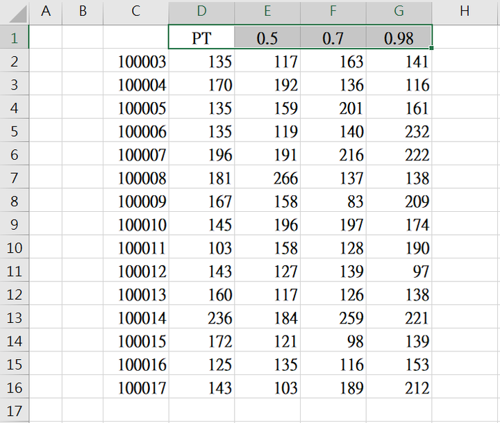Click the Select All corner triangle
Image resolution: width=500 pixels, height=423 pixels.
tap(18, 14)
